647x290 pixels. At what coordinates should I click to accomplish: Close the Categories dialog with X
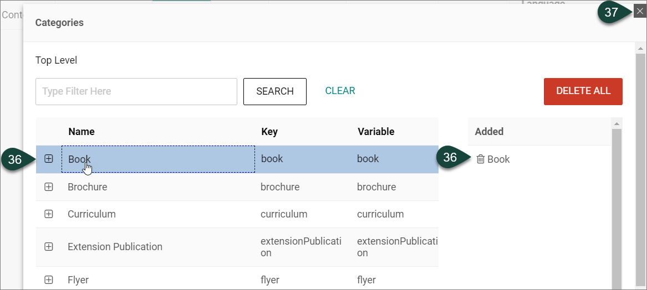(640, 11)
